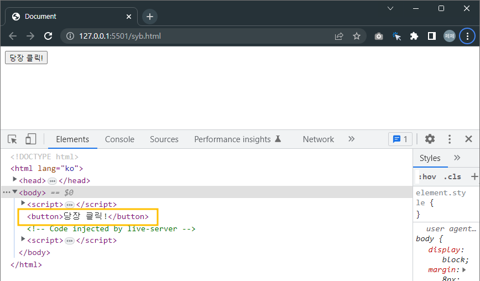Toggle the browser side panel
The height and width of the screenshot is (281, 480).
pos(432,36)
